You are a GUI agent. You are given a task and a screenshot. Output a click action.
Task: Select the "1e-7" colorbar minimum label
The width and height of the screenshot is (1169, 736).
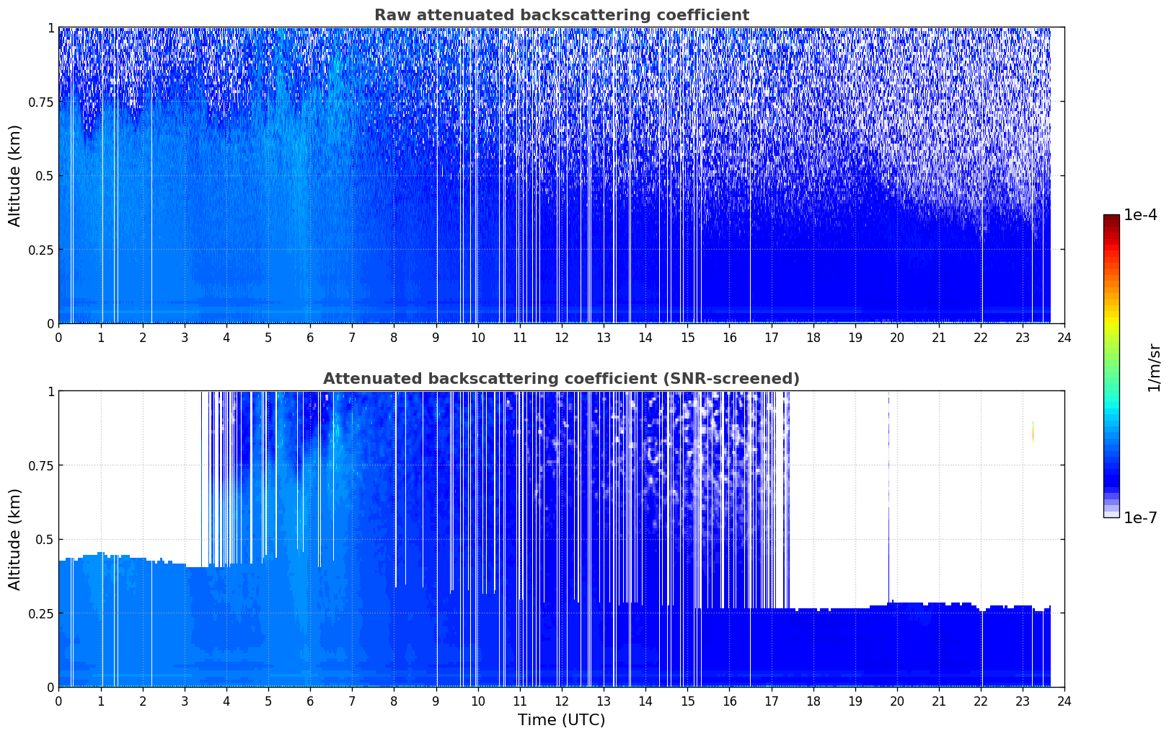[1140, 518]
